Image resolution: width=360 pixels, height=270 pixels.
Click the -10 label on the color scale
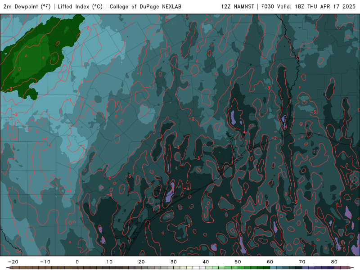click(x=45, y=262)
